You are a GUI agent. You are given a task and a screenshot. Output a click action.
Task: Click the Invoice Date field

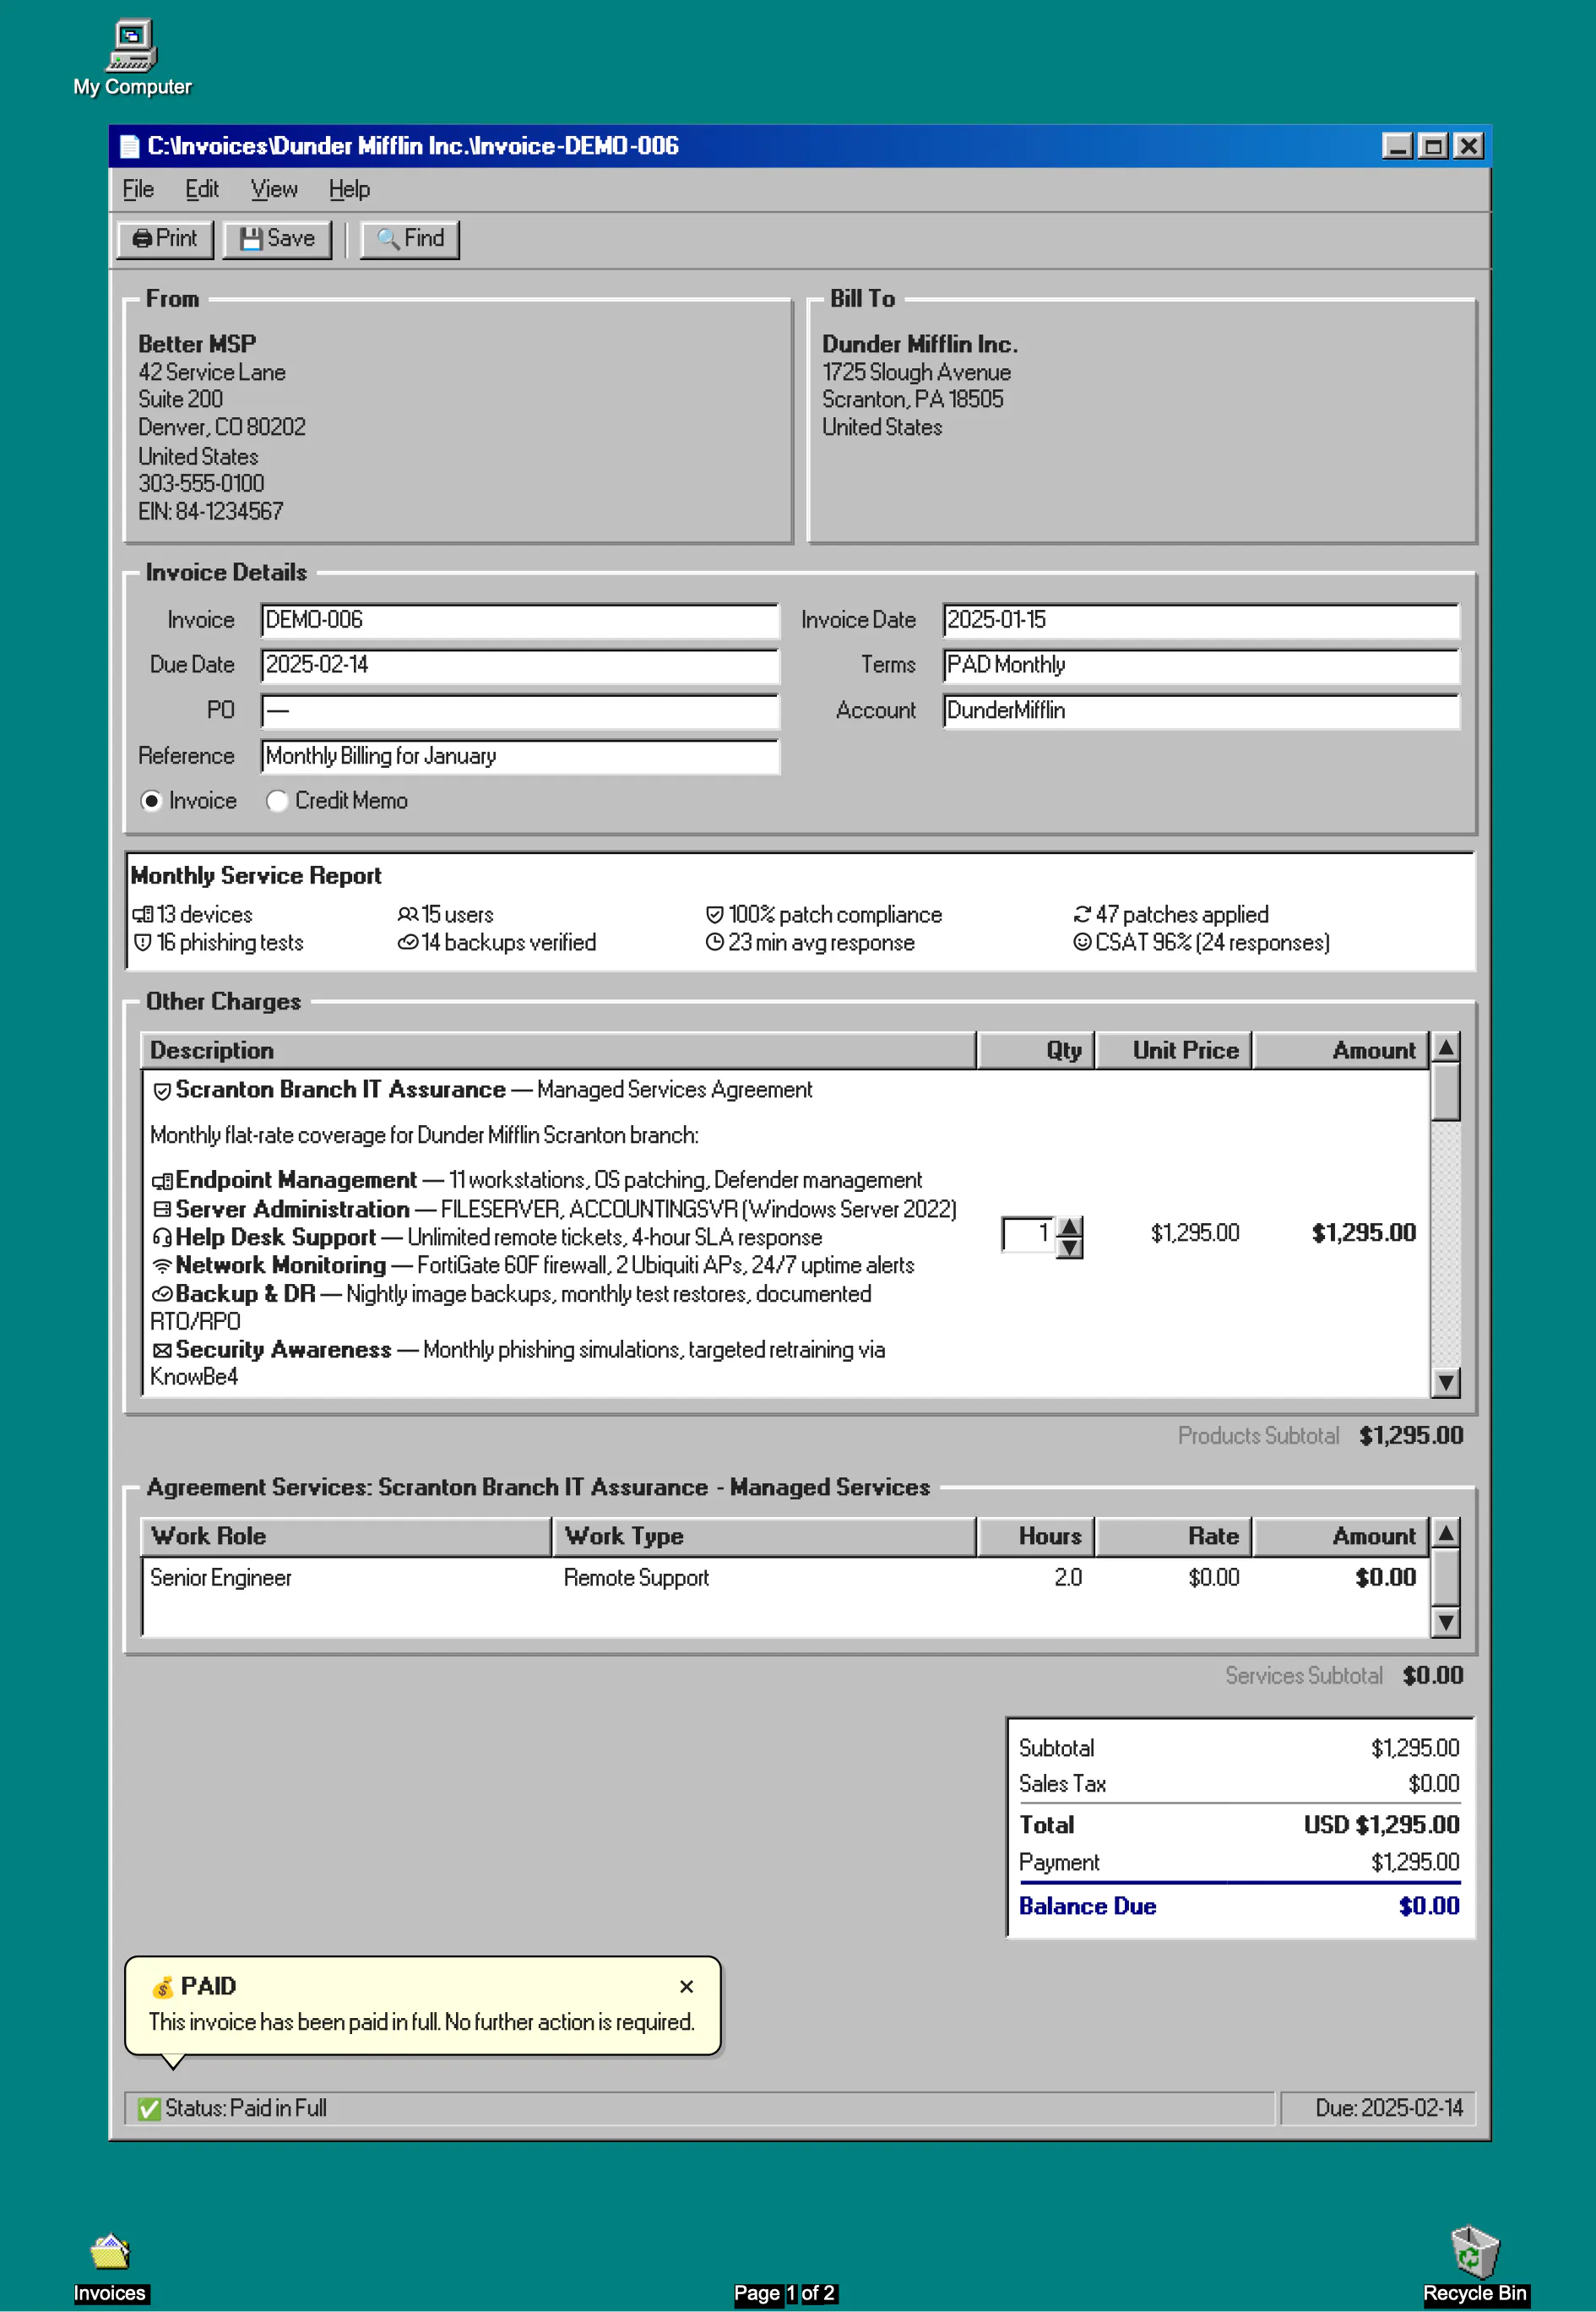pyautogui.click(x=1200, y=620)
